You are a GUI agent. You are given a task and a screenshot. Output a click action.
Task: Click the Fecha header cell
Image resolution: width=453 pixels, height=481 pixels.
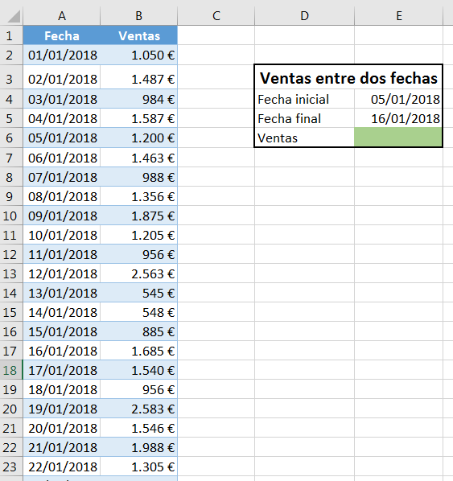(62, 35)
